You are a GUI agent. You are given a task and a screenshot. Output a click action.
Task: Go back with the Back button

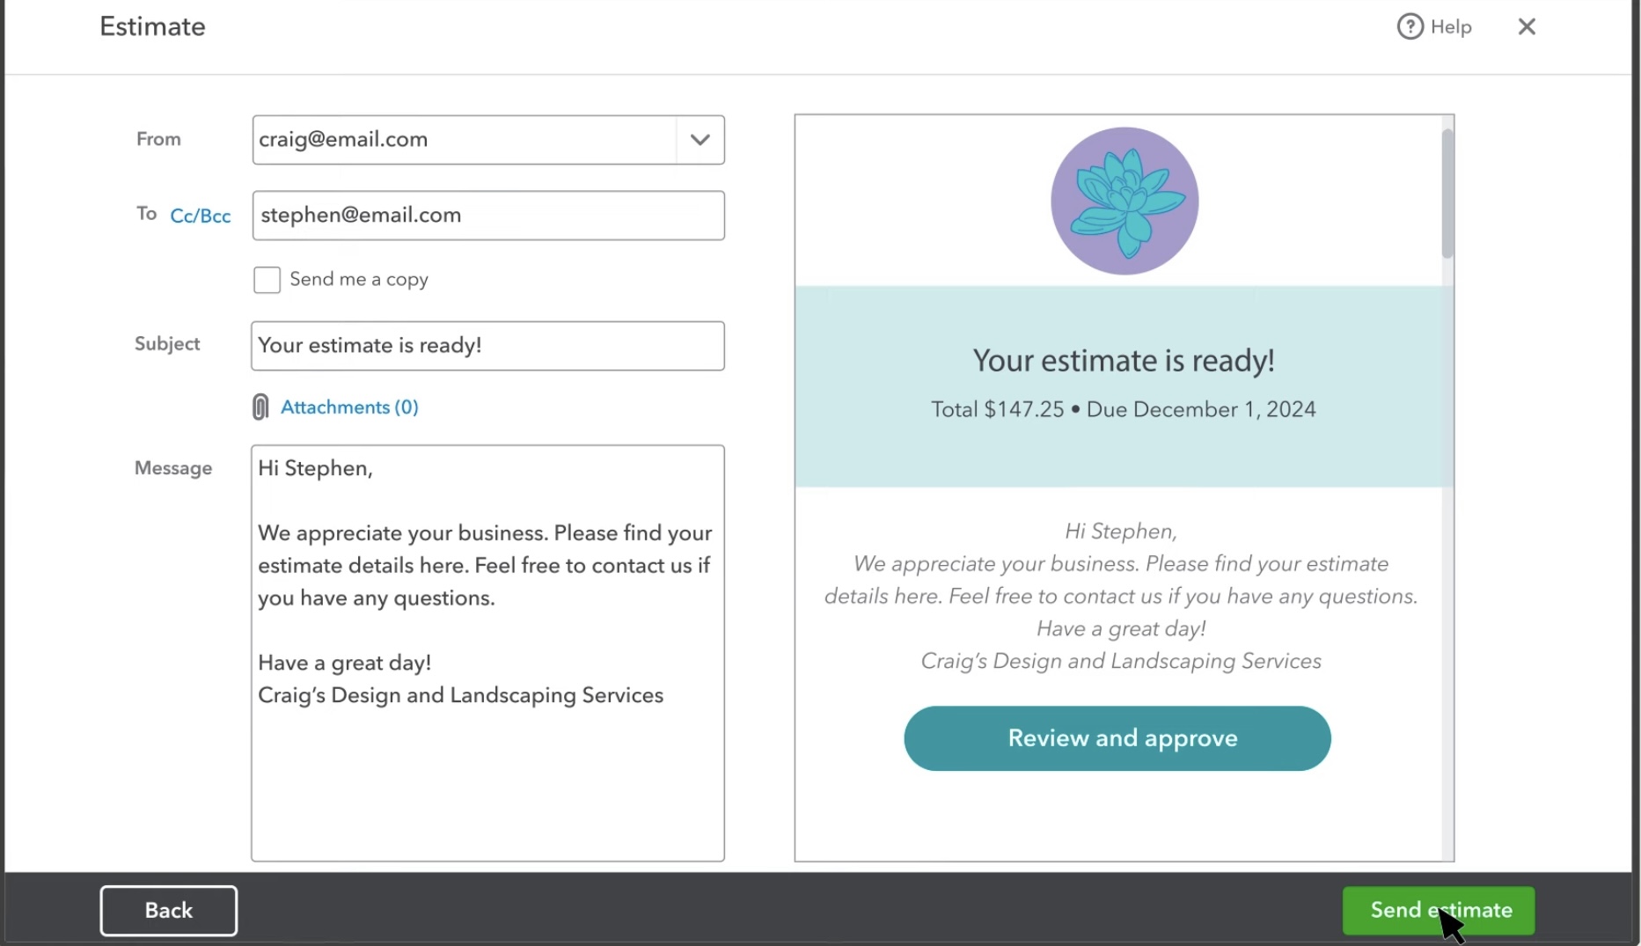[x=168, y=910]
